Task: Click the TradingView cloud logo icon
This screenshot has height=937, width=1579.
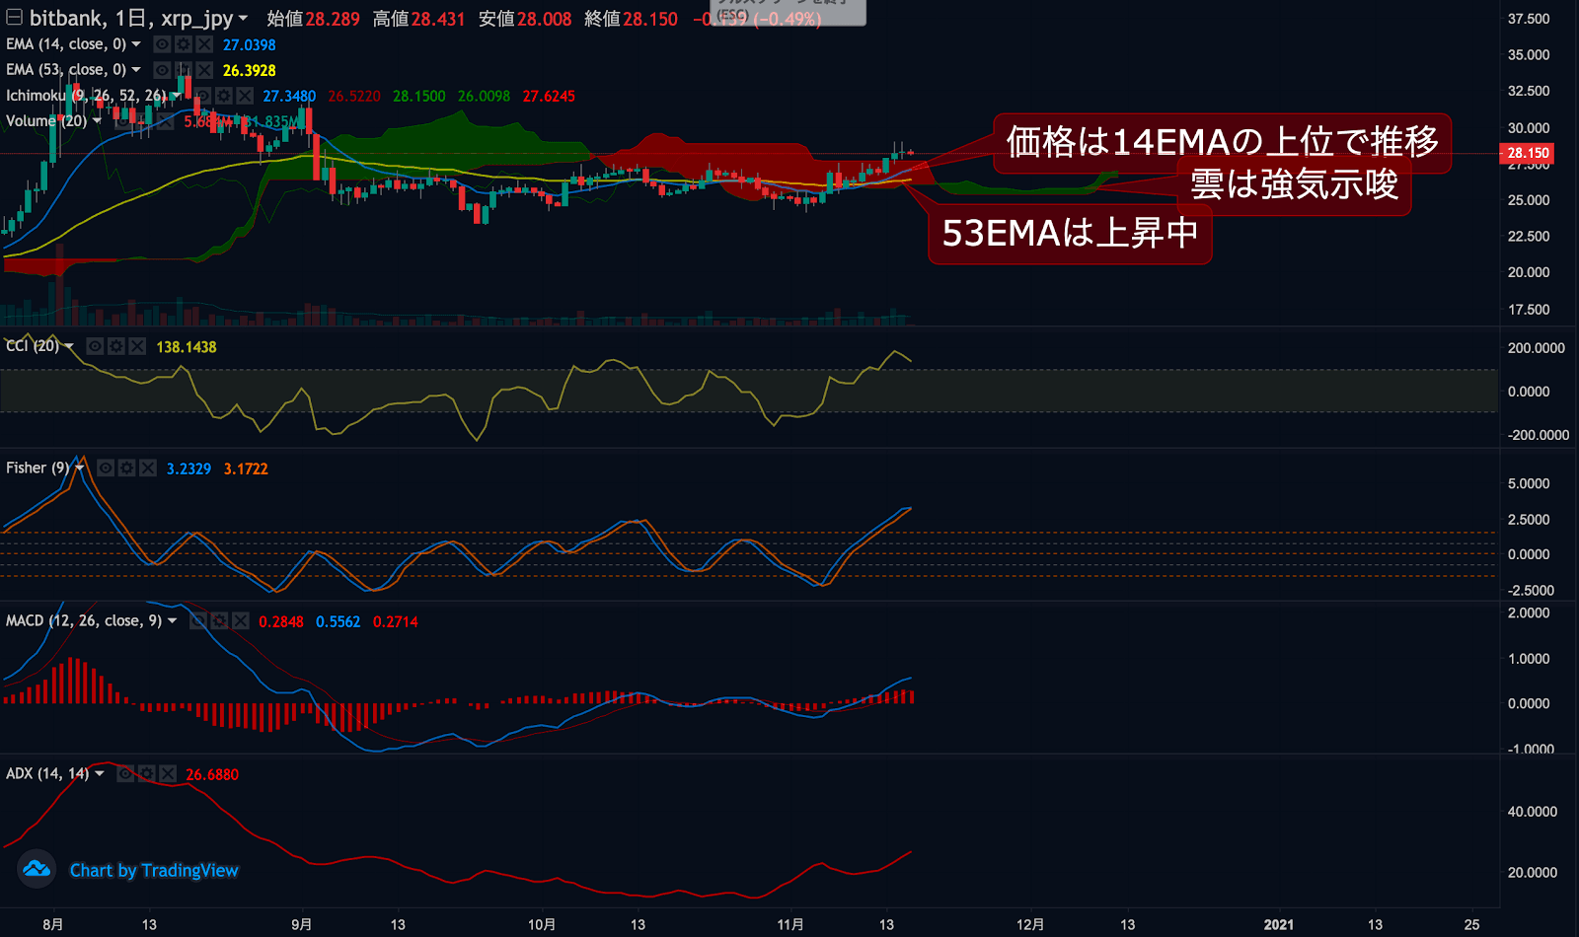Action: pos(38,869)
